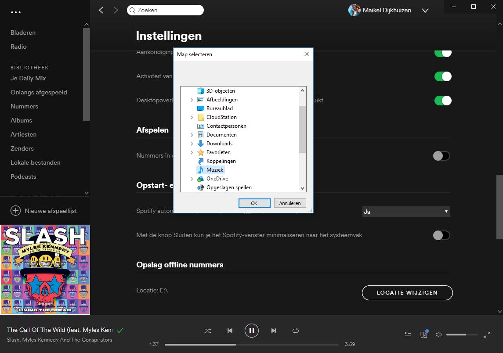
Task: Toggle shuffle playback
Action: pos(208,331)
